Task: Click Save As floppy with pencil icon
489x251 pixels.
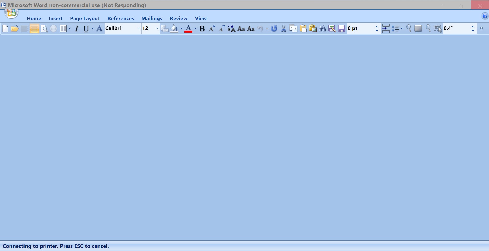Action: pos(332,29)
